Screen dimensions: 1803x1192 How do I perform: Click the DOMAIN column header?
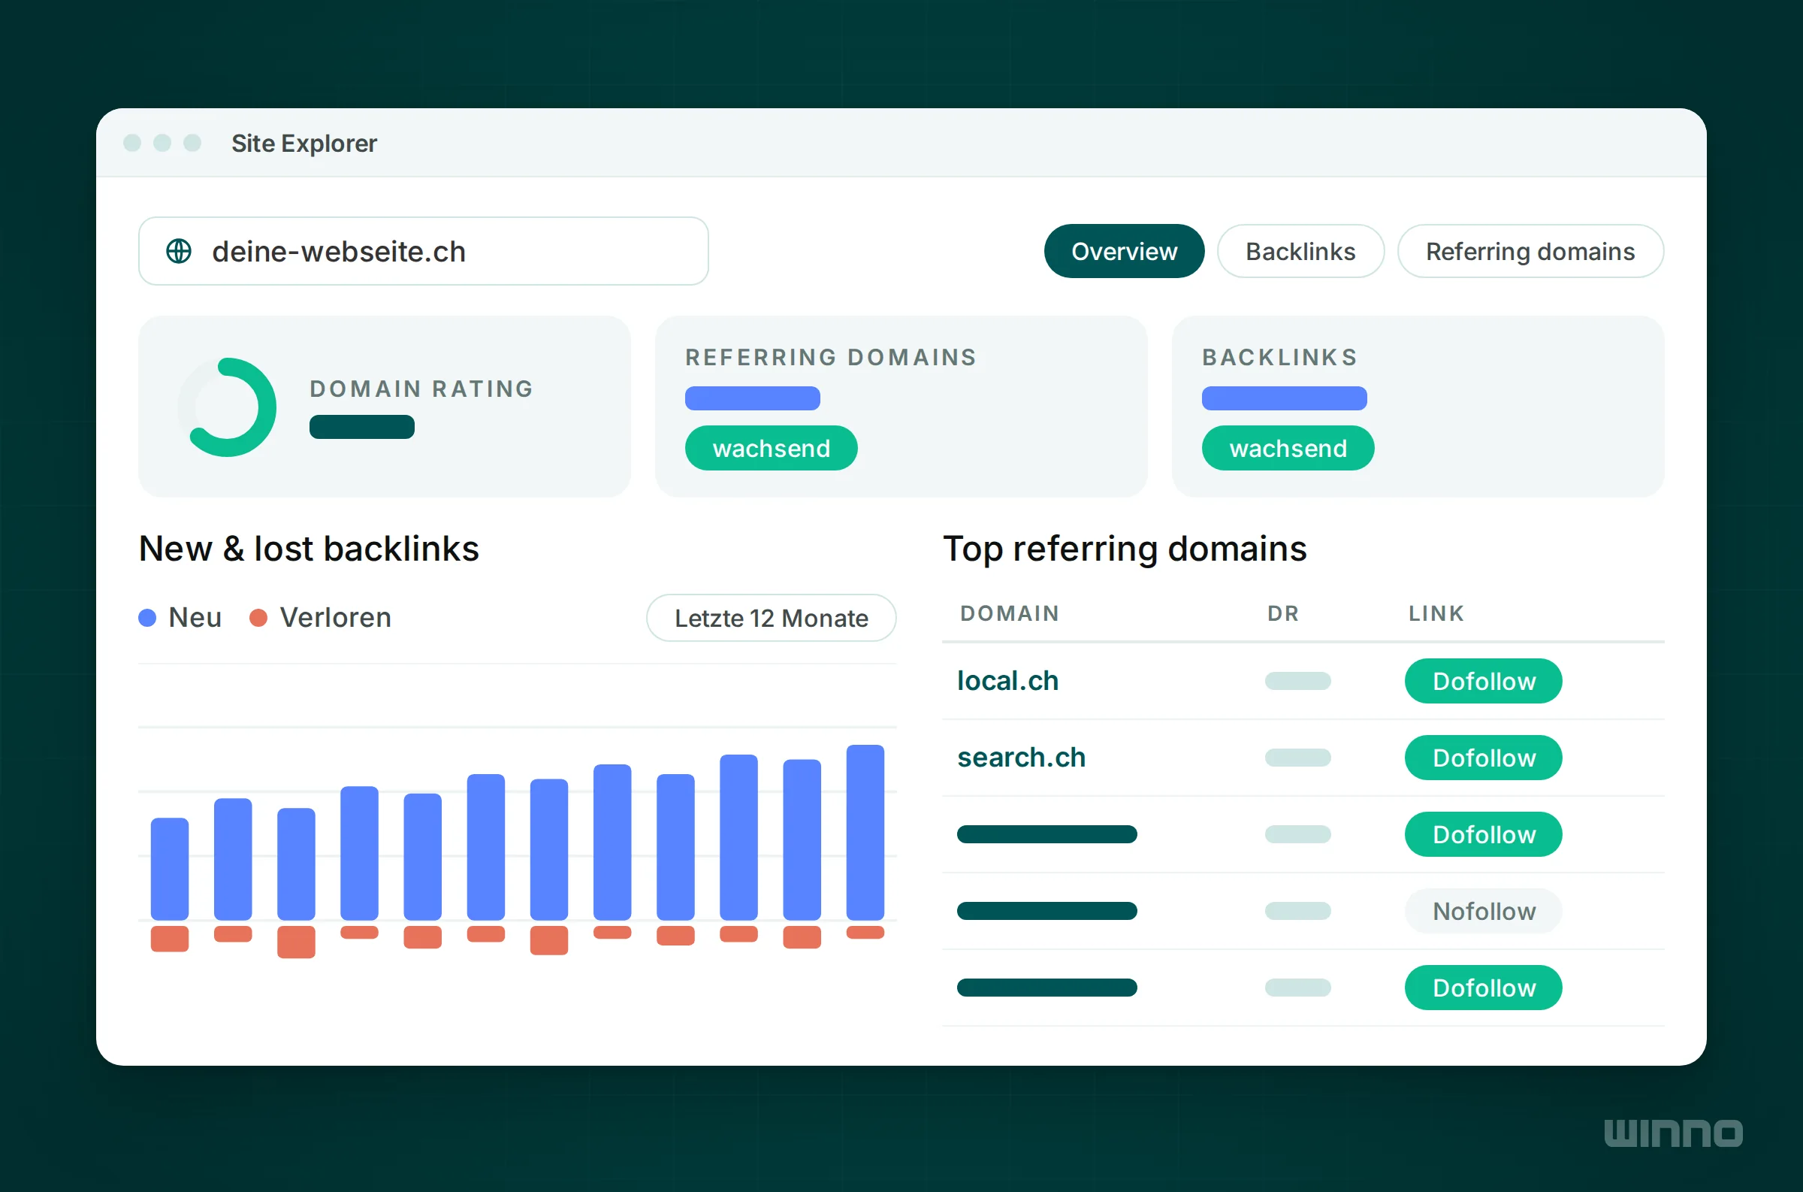(1010, 613)
